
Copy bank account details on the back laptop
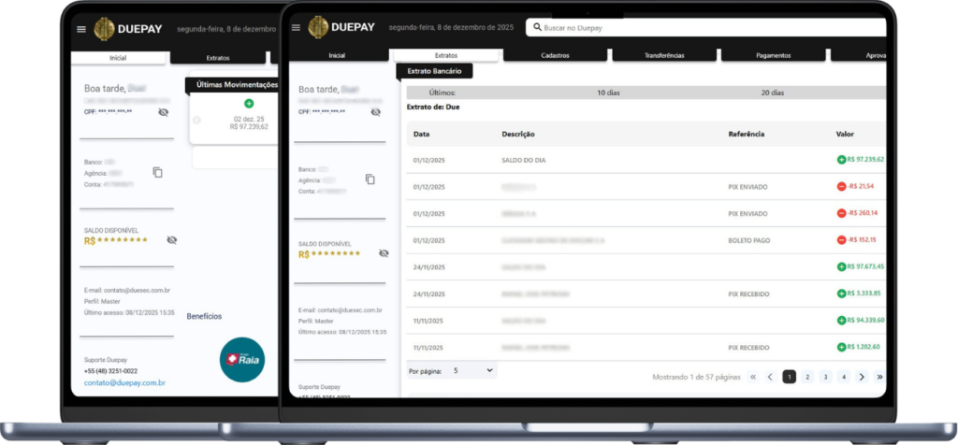click(157, 173)
